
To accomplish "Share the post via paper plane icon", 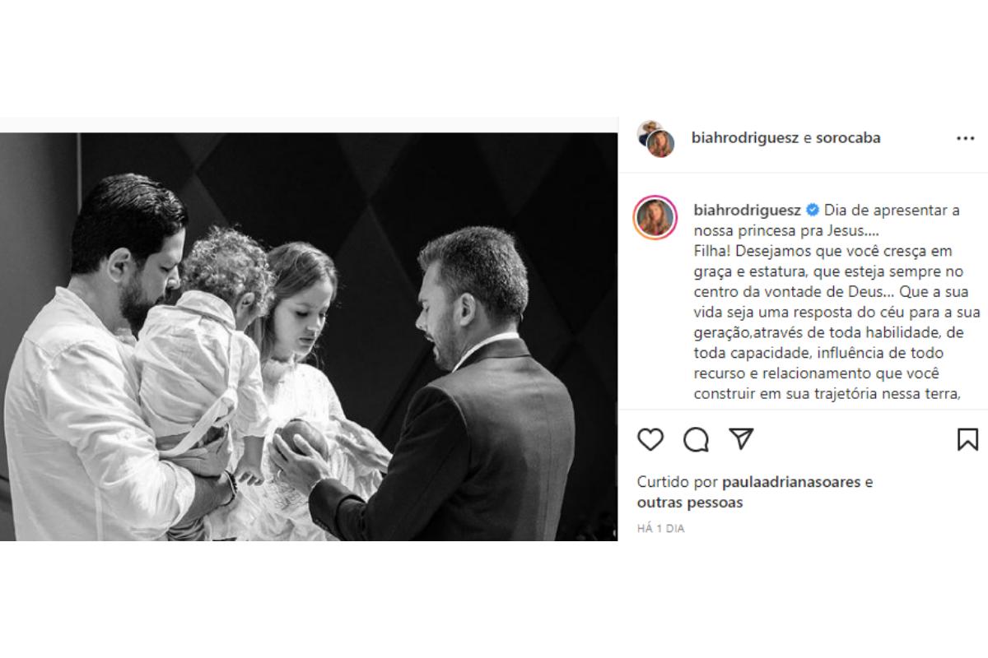I will [742, 439].
